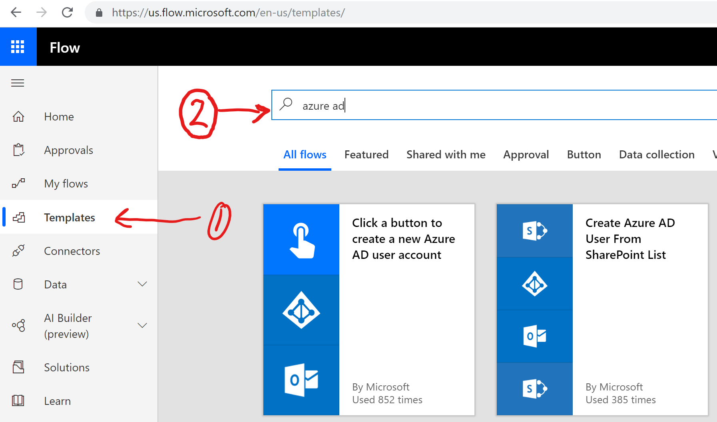Click browser forward arrow
Screen dimensions: 717x422
click(x=42, y=12)
